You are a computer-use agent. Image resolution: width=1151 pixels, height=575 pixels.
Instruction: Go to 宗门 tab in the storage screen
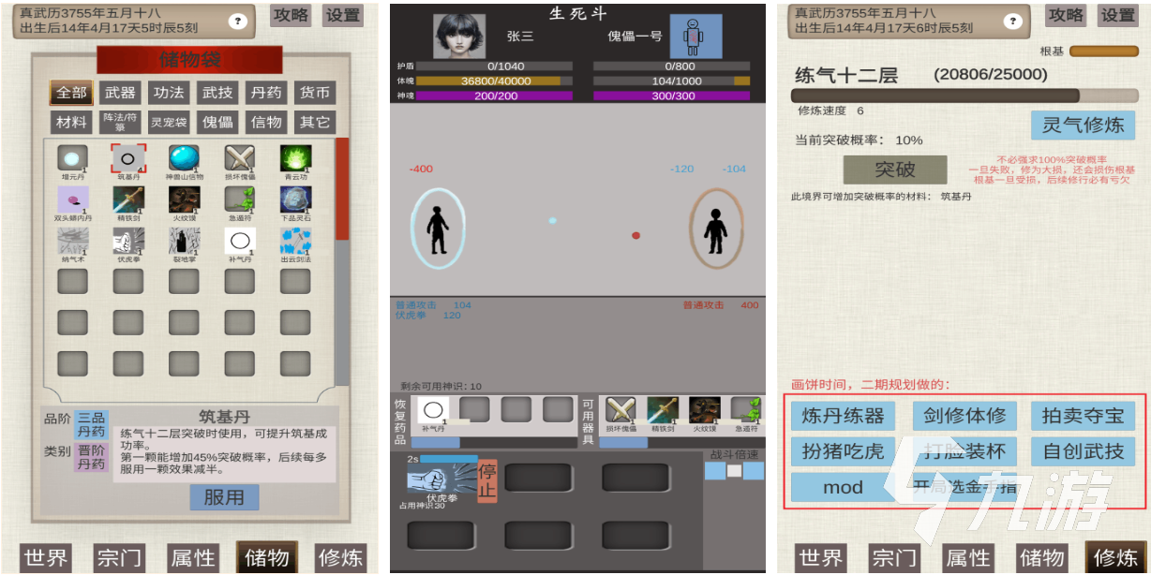pyautogui.click(x=120, y=558)
